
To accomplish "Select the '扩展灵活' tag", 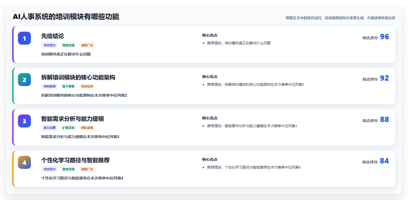I will 68,128.
